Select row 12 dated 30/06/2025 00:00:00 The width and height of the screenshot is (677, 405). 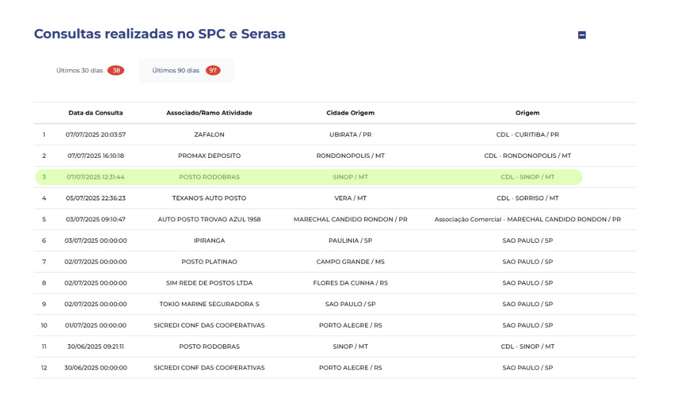[x=335, y=368]
